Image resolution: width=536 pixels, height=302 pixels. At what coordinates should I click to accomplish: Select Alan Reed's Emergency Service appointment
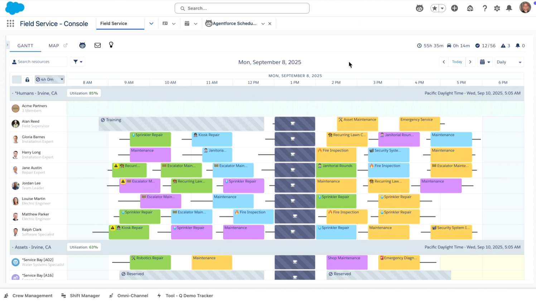pyautogui.click(x=420, y=124)
